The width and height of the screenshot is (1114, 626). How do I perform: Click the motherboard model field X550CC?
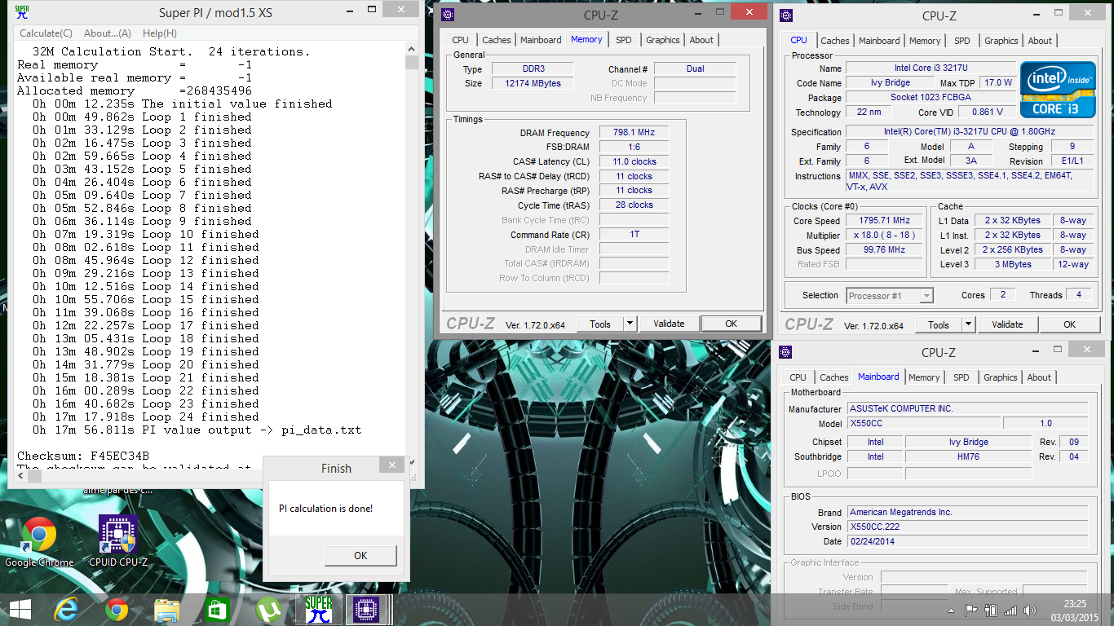(923, 423)
